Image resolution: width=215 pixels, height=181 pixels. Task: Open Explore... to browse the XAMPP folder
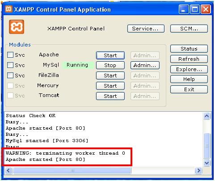coord(189,69)
